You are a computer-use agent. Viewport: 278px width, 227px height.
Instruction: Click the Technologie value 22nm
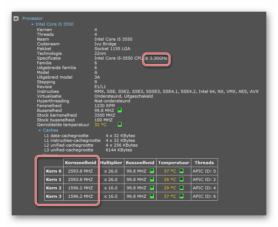coord(100,53)
